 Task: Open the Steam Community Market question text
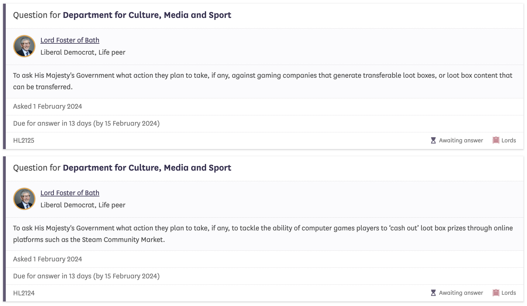263,234
